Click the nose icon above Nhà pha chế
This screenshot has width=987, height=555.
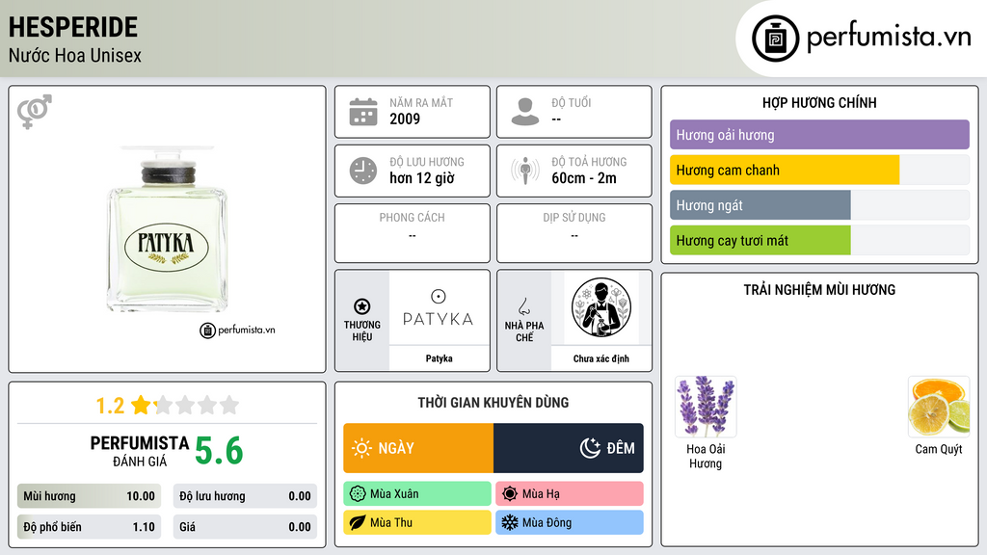[x=523, y=306]
